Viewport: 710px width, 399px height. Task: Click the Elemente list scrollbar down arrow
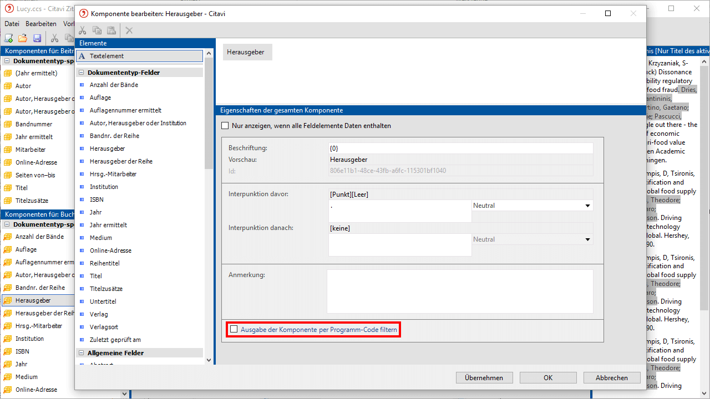coord(209,360)
